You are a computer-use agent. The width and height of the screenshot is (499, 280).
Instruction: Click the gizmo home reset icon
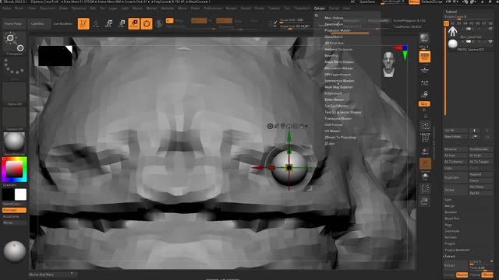point(289,126)
